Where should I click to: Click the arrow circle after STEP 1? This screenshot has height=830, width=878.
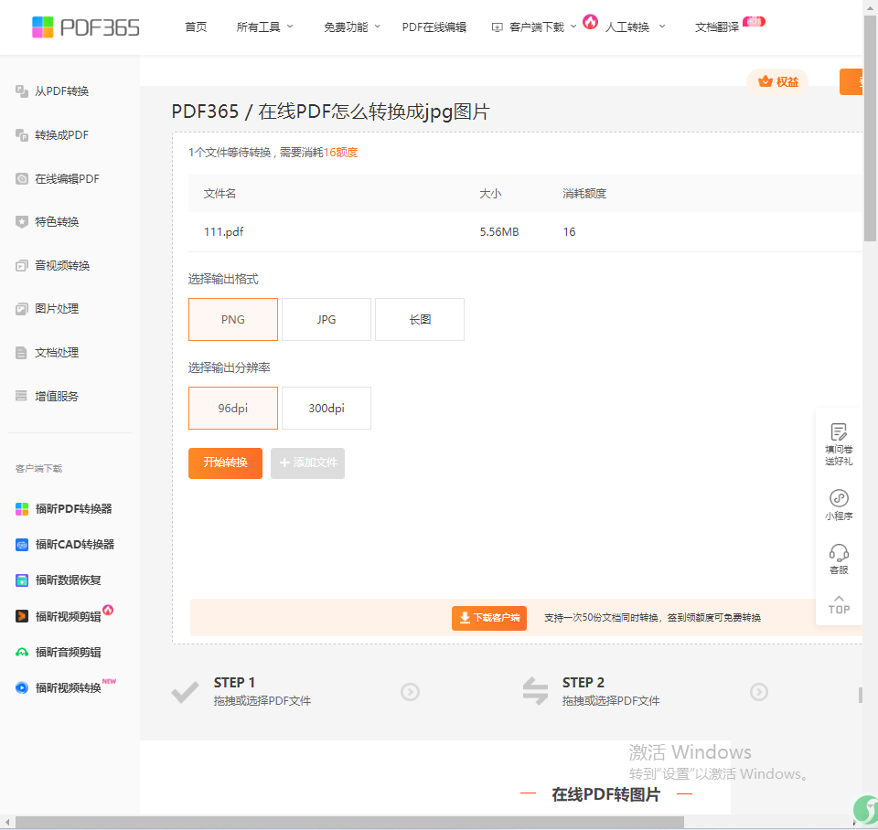411,692
